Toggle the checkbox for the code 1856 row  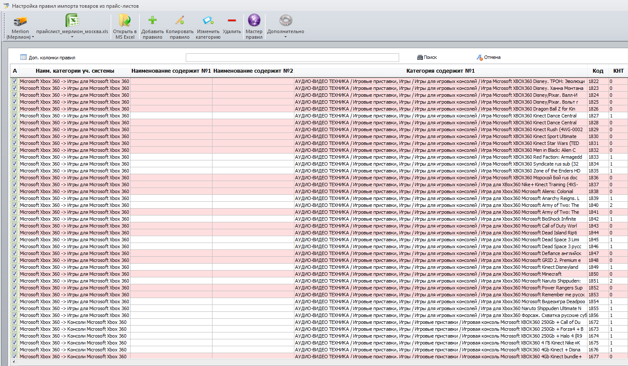click(14, 315)
